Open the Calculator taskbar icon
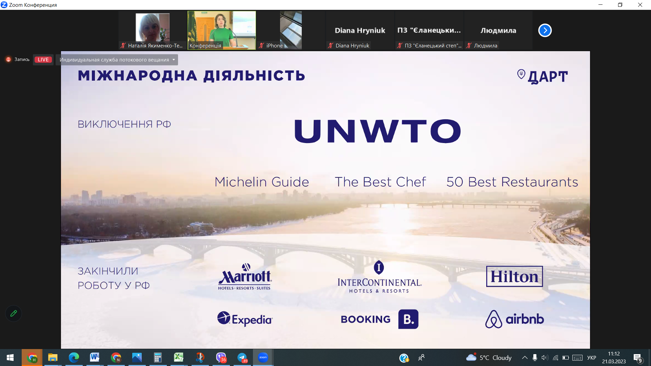 (x=158, y=358)
